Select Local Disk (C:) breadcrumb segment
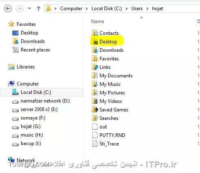This screenshot has width=200, height=173. (107, 9)
